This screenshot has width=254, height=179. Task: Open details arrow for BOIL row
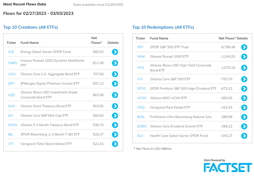[x=244, y=117]
